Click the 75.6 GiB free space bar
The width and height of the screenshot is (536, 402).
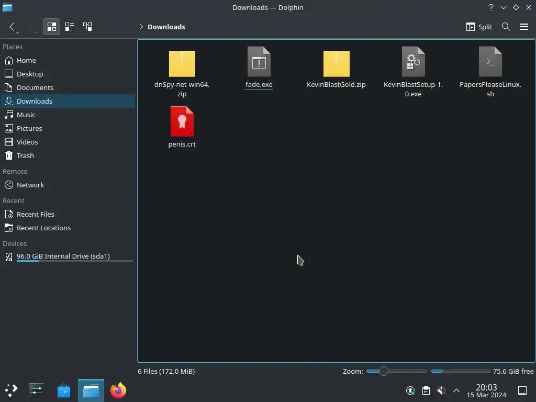[461, 371]
